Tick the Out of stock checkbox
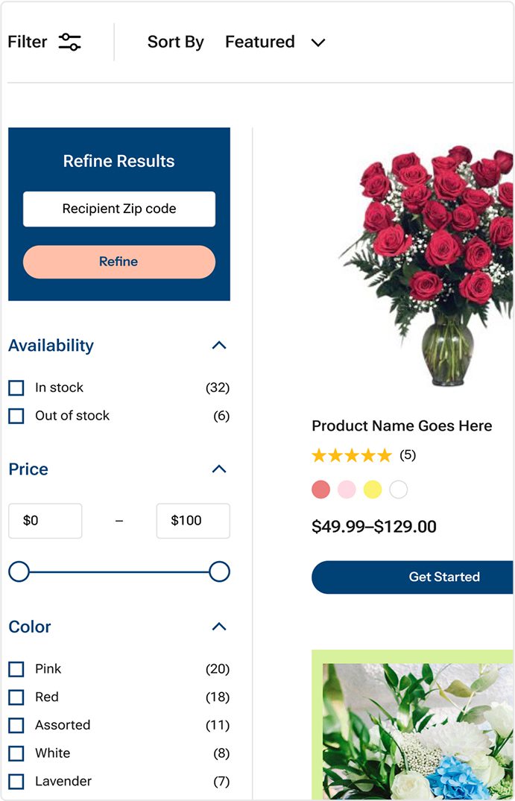Screen dimensions: 515x801 tap(16, 416)
